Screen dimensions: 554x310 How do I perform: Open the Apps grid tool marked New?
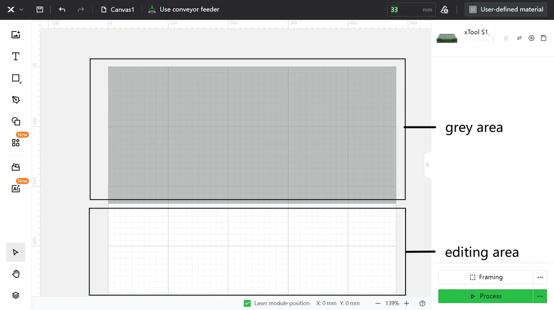(x=16, y=142)
